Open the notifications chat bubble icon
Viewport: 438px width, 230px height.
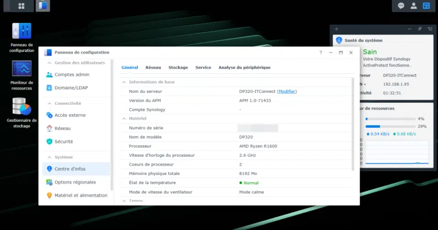(x=401, y=6)
